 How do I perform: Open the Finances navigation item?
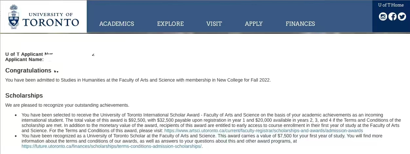(x=300, y=24)
